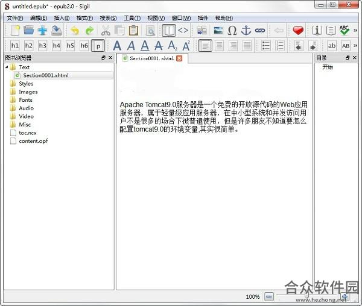Viewport: 362px width, 306px height.
Task: Align text right
Action: [x=233, y=46]
